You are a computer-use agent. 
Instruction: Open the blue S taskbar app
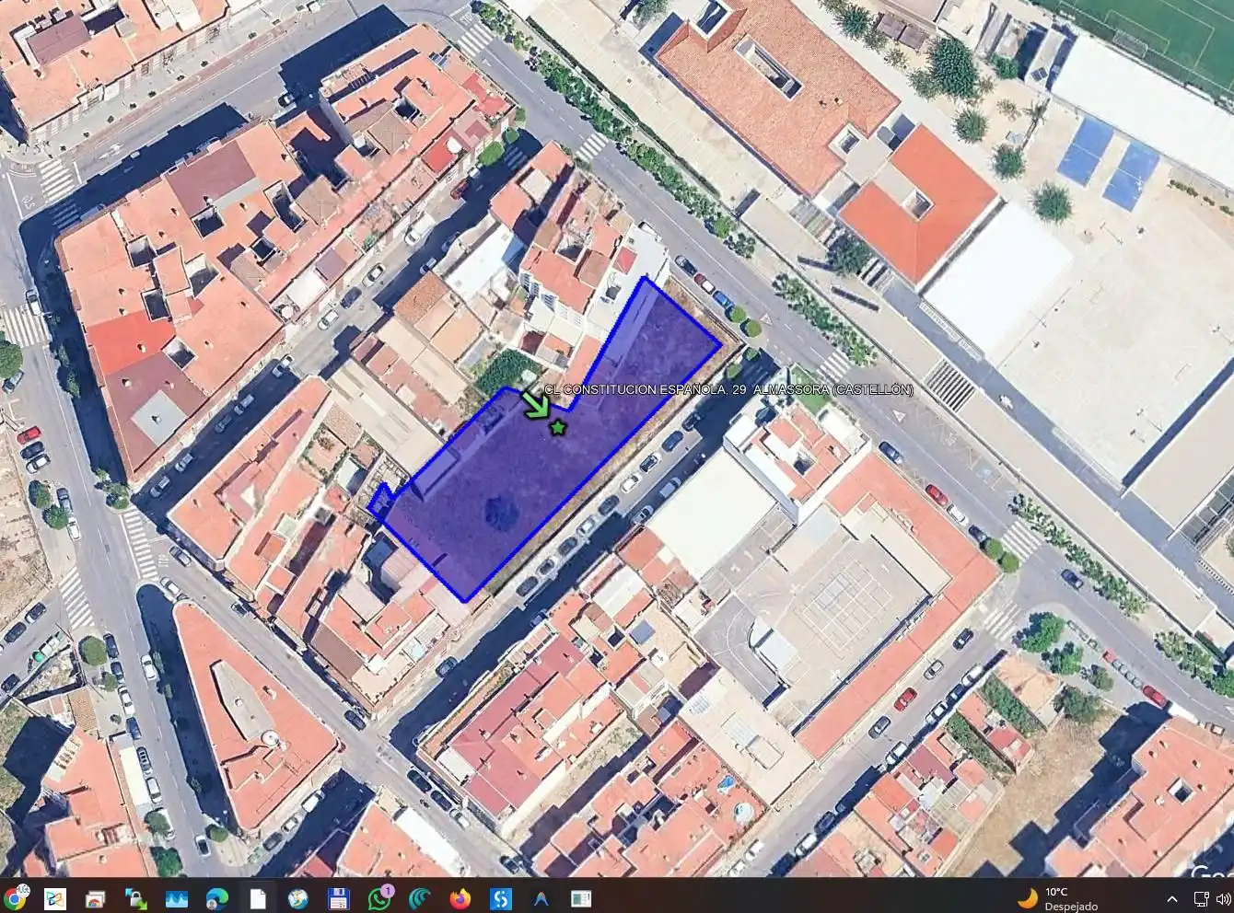click(501, 898)
